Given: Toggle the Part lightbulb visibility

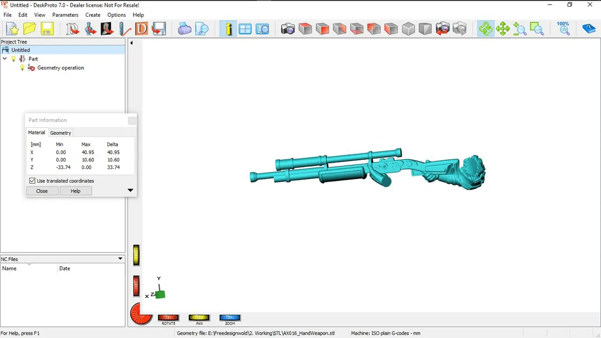Looking at the screenshot, I should pyautogui.click(x=13, y=58).
